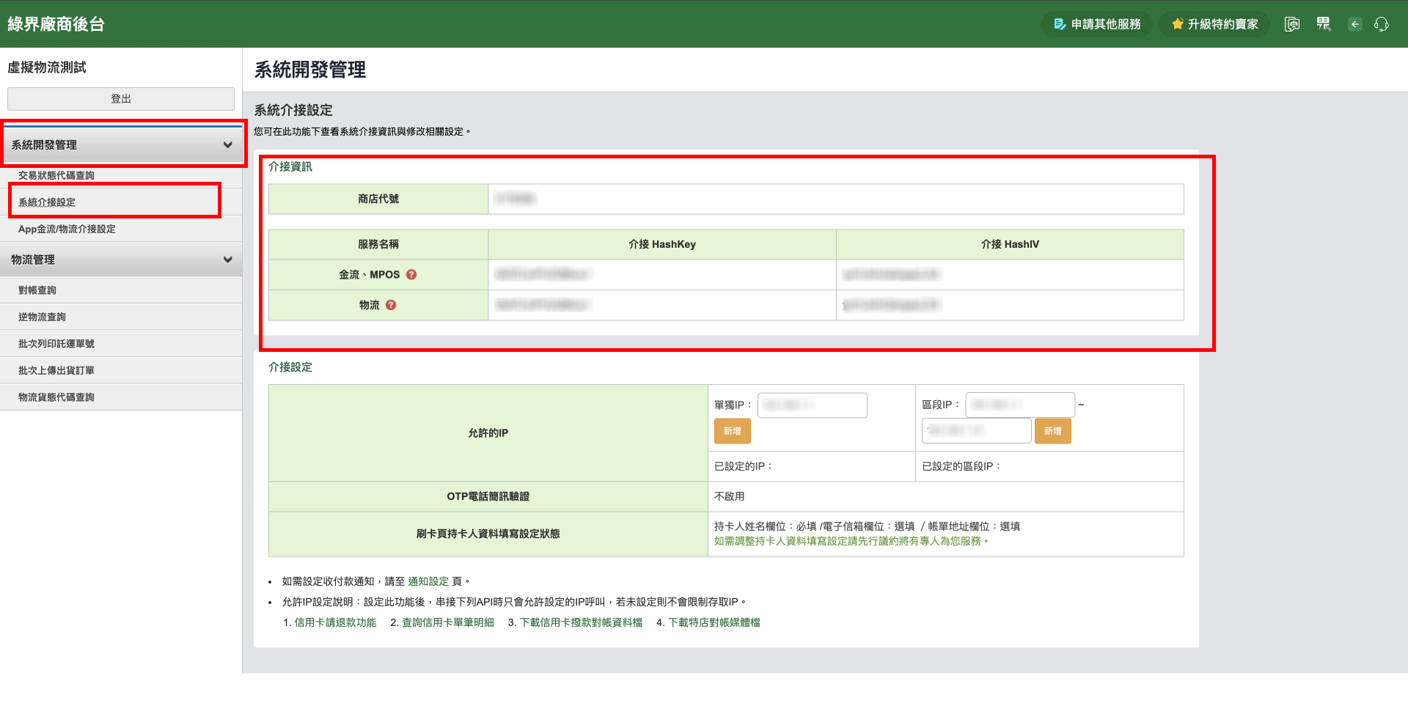Viewport: 1408px width, 703px height.
Task: Select App金流/物流介接設定 menu item
Action: [x=67, y=229]
